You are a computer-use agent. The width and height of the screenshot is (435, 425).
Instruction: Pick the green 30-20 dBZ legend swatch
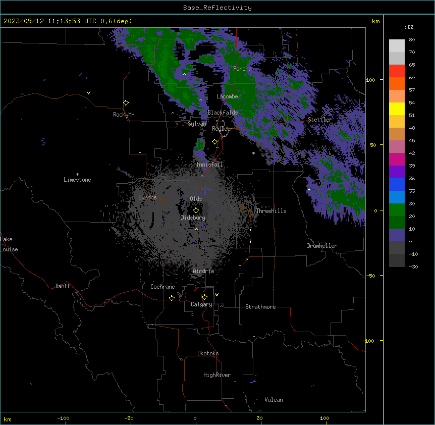click(397, 210)
